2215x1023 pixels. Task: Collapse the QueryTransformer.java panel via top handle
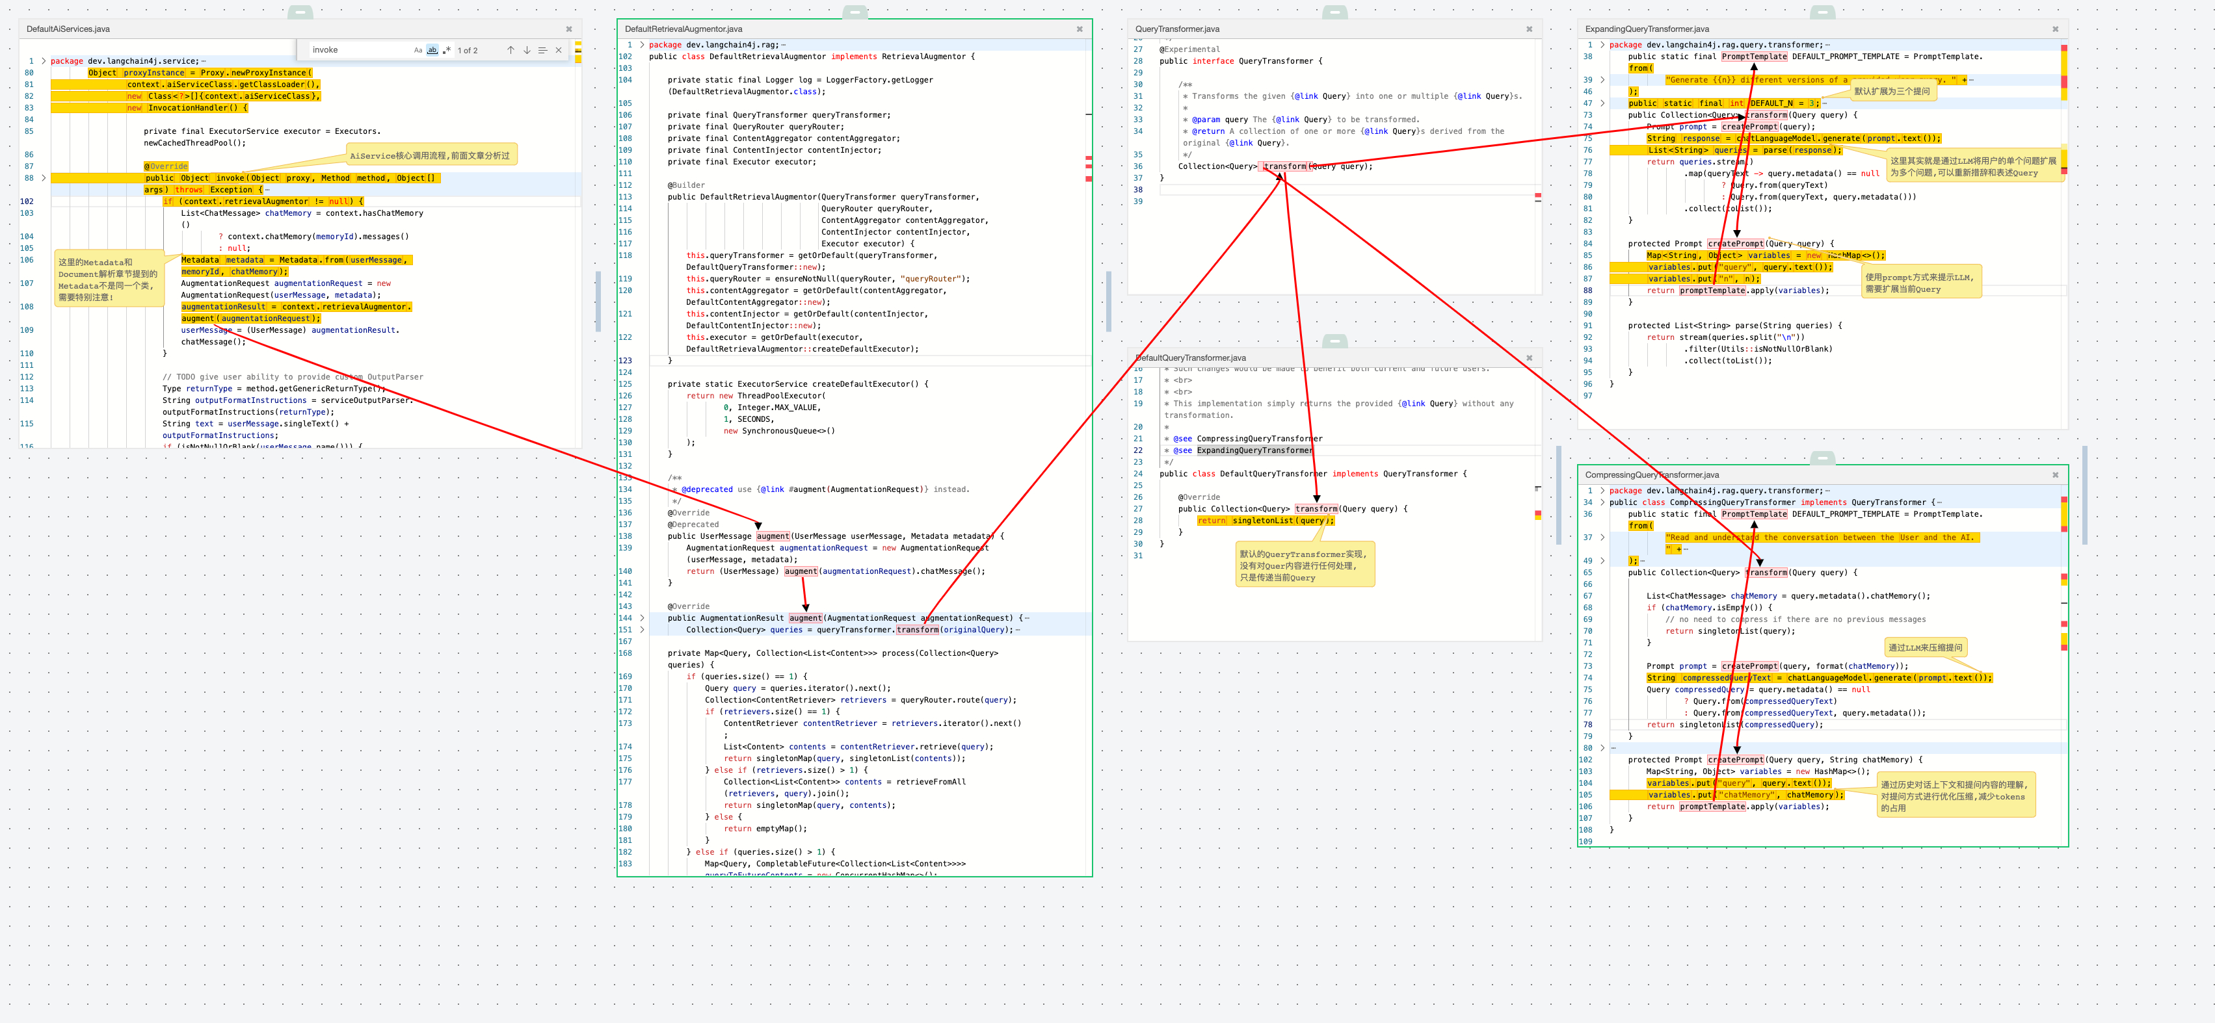click(1334, 12)
